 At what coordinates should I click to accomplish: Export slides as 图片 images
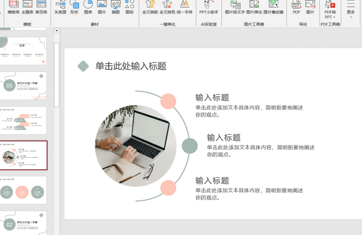(310, 7)
